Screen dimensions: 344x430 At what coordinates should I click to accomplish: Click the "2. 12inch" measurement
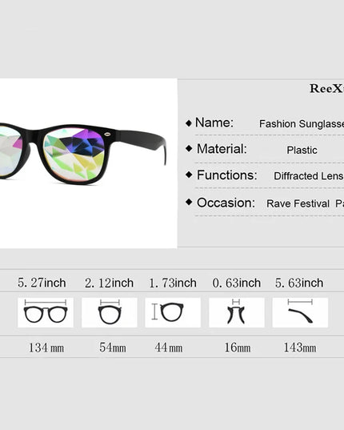click(x=110, y=283)
